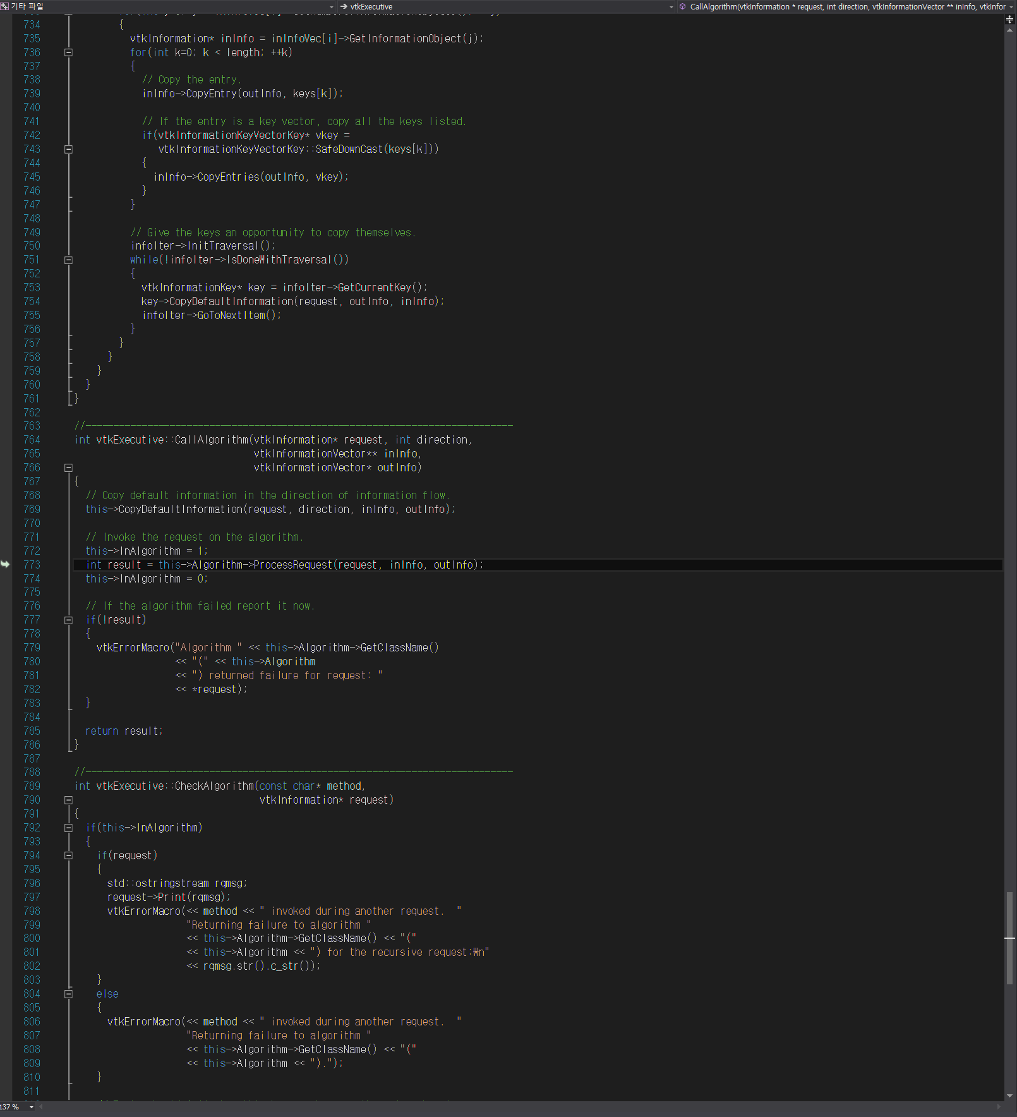Click the purple method icon beside CallAlgorithm

click(682, 7)
